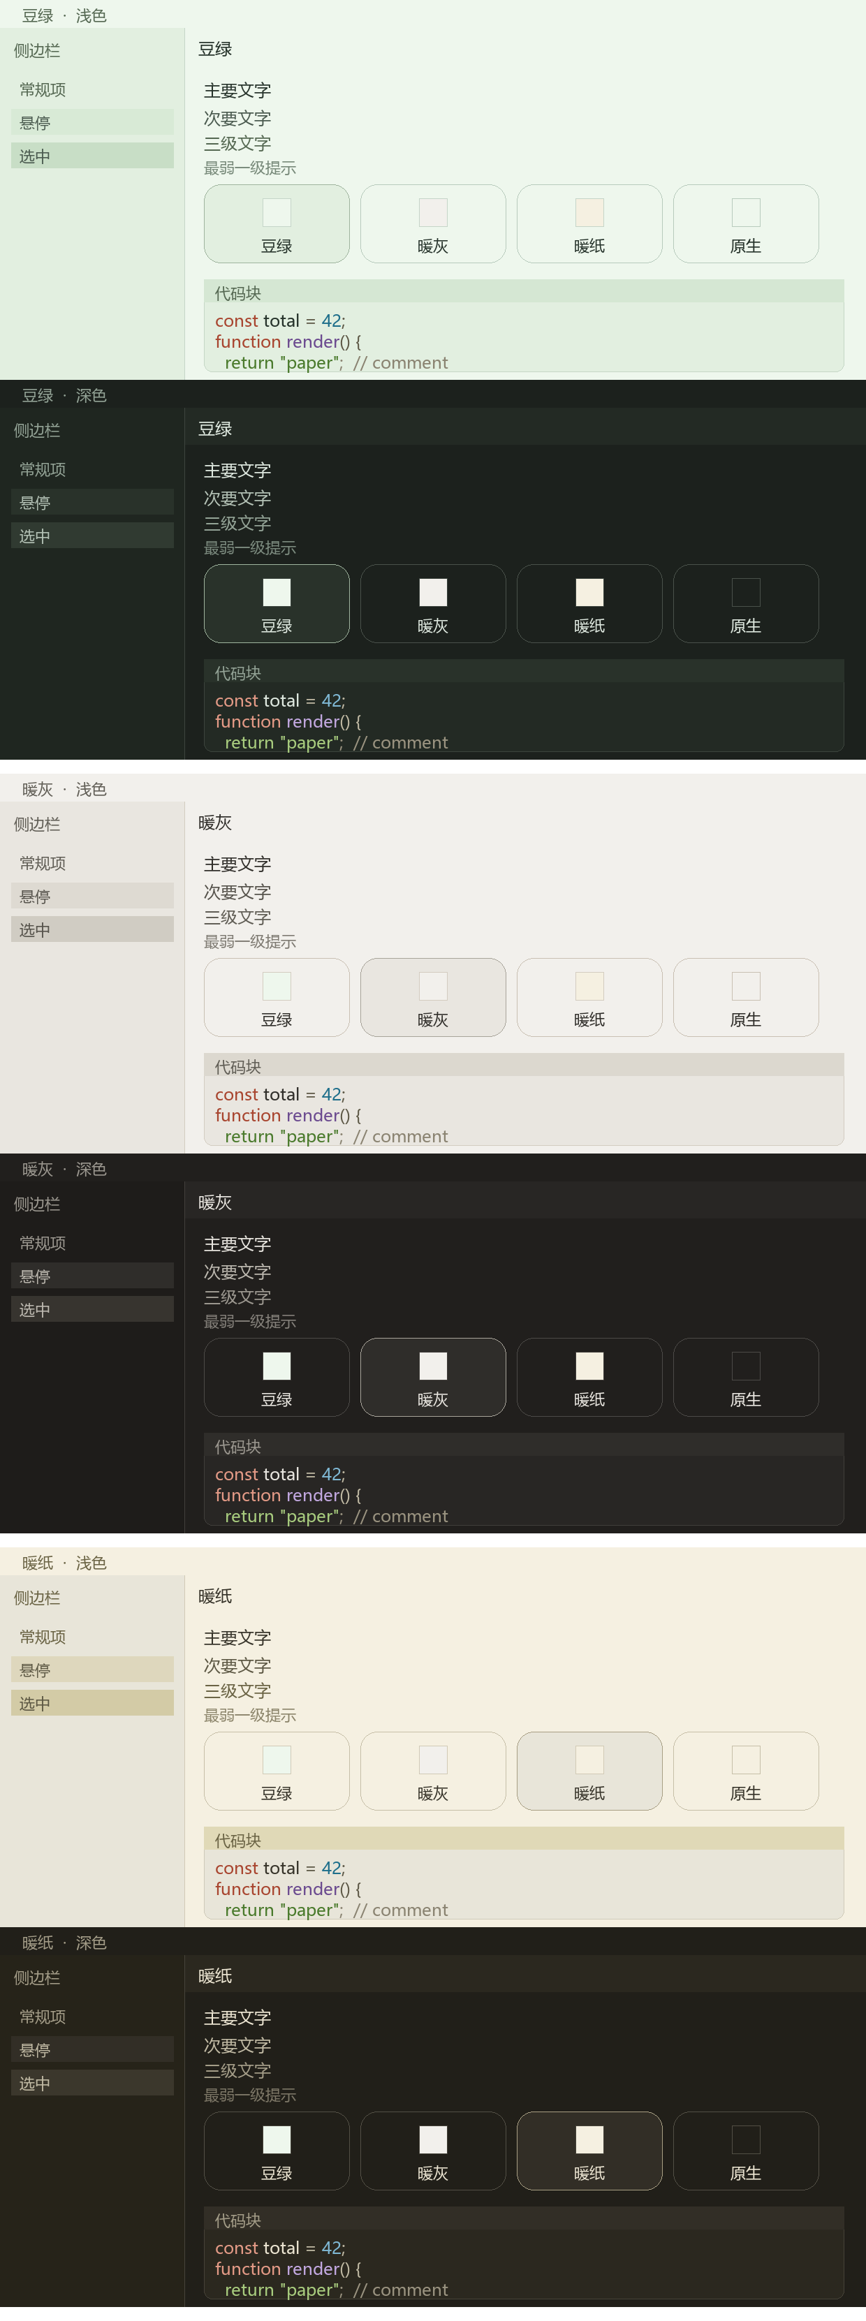Image resolution: width=866 pixels, height=2321 pixels.
Task: Click 最弱一级提示 text in 暖纸 深色 panel
Action: 249,2095
